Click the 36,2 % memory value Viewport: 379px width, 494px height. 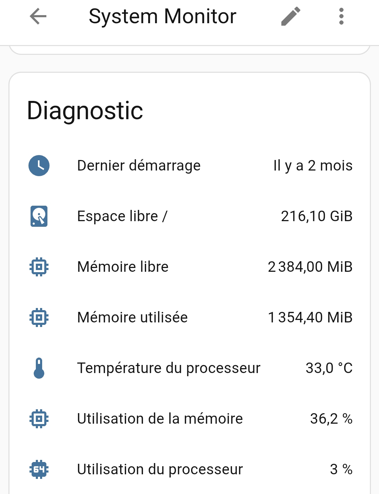tap(331, 419)
